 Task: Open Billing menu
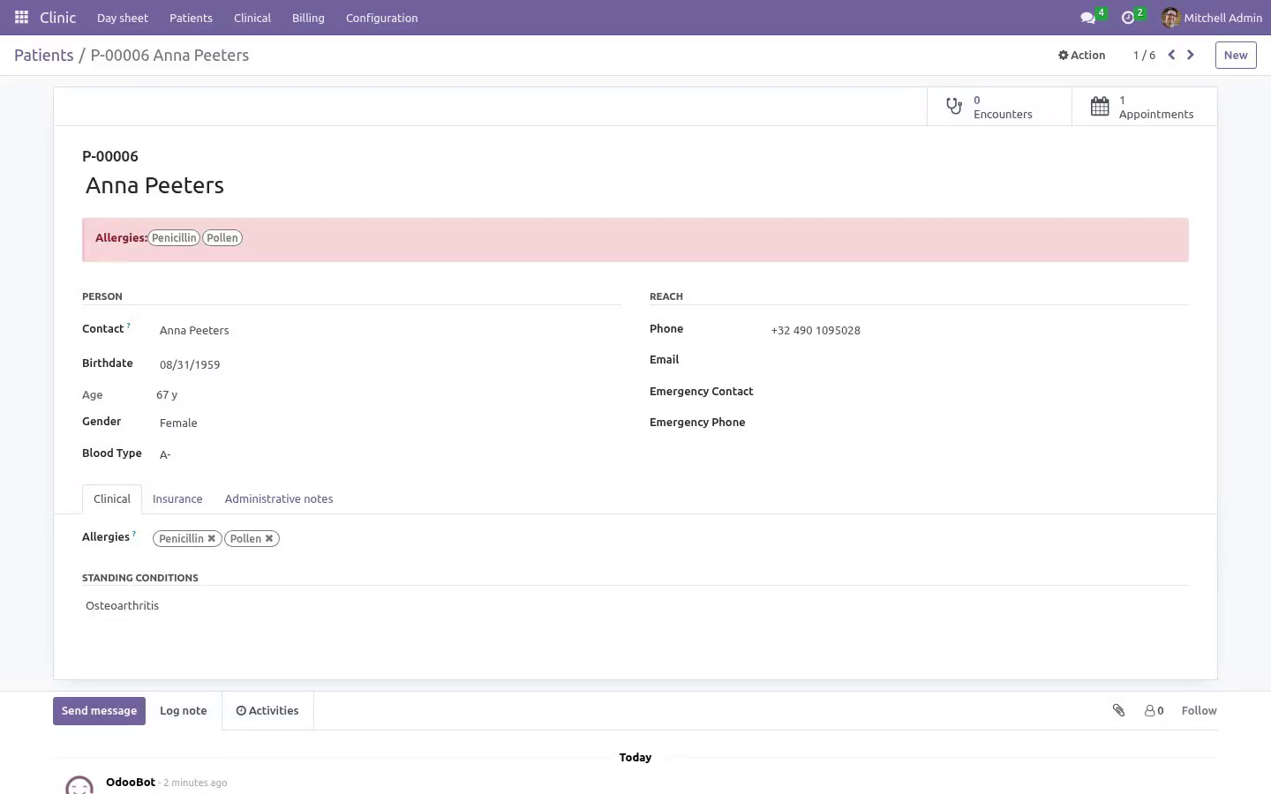click(x=308, y=18)
